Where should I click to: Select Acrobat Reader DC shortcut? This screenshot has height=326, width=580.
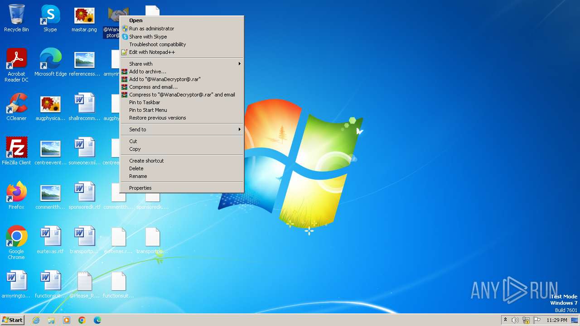pos(16,65)
